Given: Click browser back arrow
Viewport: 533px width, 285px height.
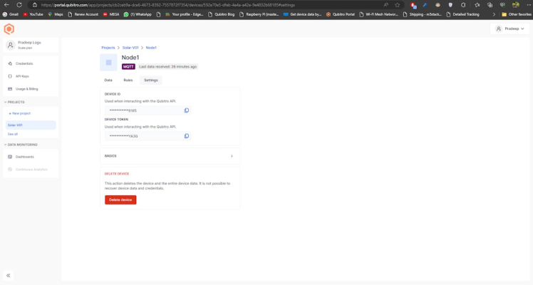Looking at the screenshot, I should [6, 5].
